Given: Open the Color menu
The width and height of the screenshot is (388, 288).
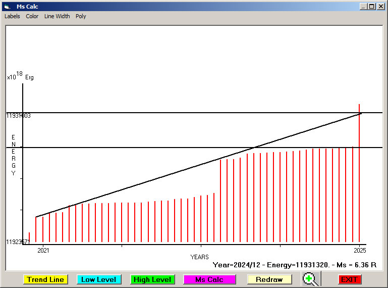Looking at the screenshot, I should point(32,16).
